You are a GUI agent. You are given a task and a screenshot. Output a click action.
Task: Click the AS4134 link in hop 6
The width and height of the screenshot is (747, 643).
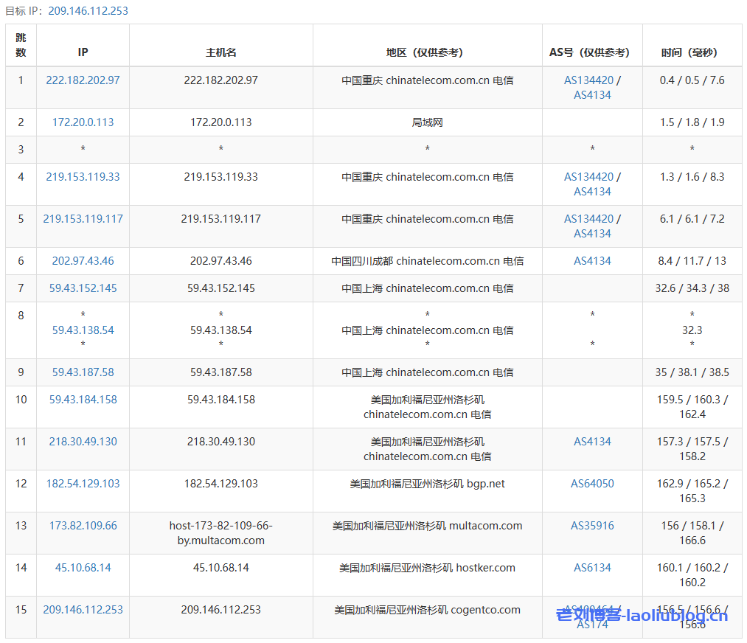tap(592, 261)
